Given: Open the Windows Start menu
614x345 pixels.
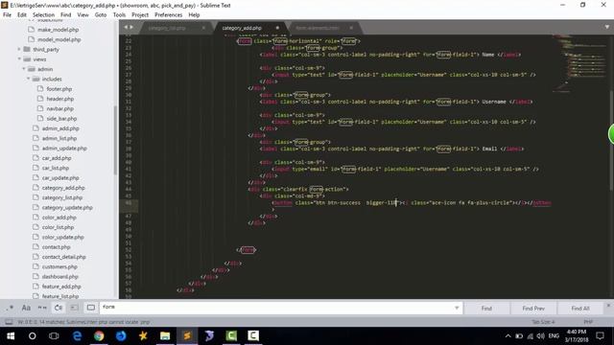Looking at the screenshot, I should [x=11, y=335].
